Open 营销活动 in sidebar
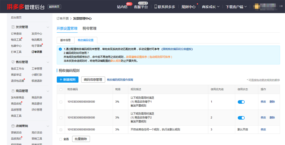The width and height of the screenshot is (285, 145). click(16, 133)
